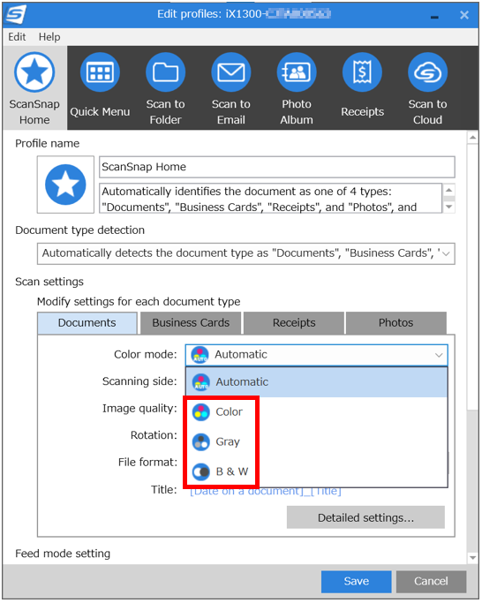
Task: Choose Automatic in color mode list
Action: 317,382
